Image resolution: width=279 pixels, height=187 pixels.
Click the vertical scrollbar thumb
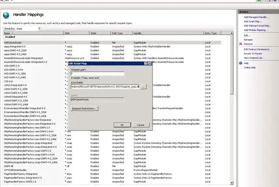point(231,65)
